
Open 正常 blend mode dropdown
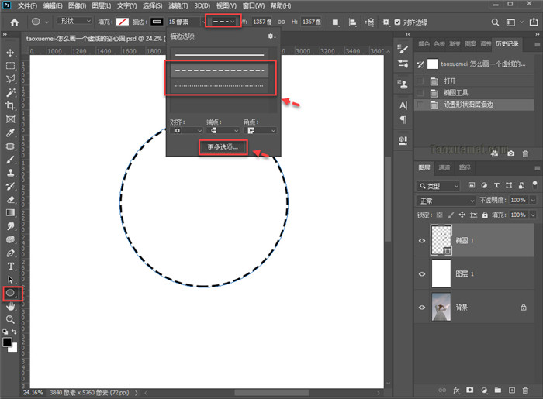(446, 201)
